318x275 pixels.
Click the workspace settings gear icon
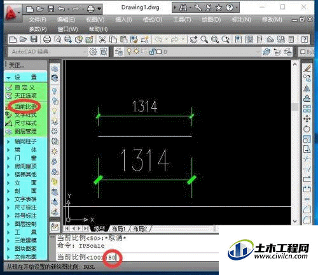(x=93, y=52)
